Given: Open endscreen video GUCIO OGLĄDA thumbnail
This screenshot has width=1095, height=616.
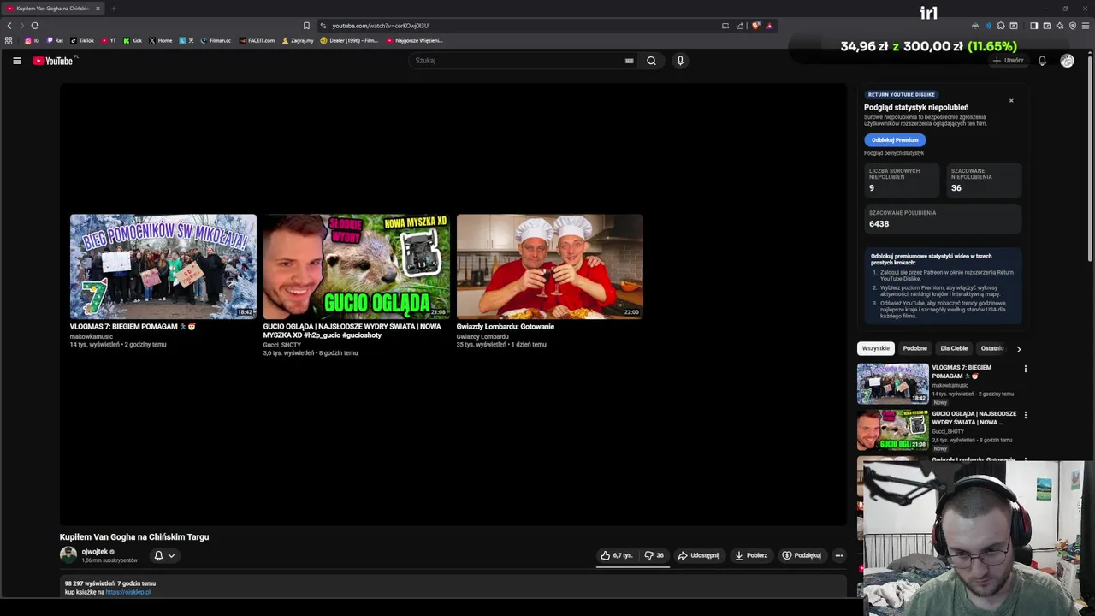Looking at the screenshot, I should pyautogui.click(x=356, y=266).
